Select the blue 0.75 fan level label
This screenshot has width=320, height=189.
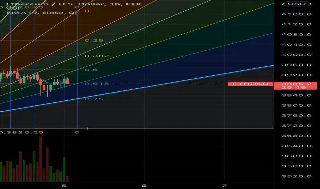coord(94,99)
